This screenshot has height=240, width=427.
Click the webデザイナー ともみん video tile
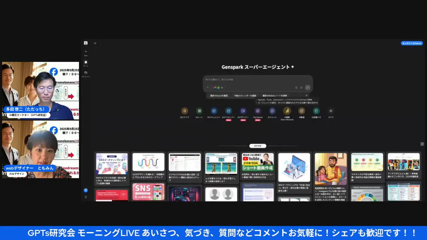click(41, 149)
